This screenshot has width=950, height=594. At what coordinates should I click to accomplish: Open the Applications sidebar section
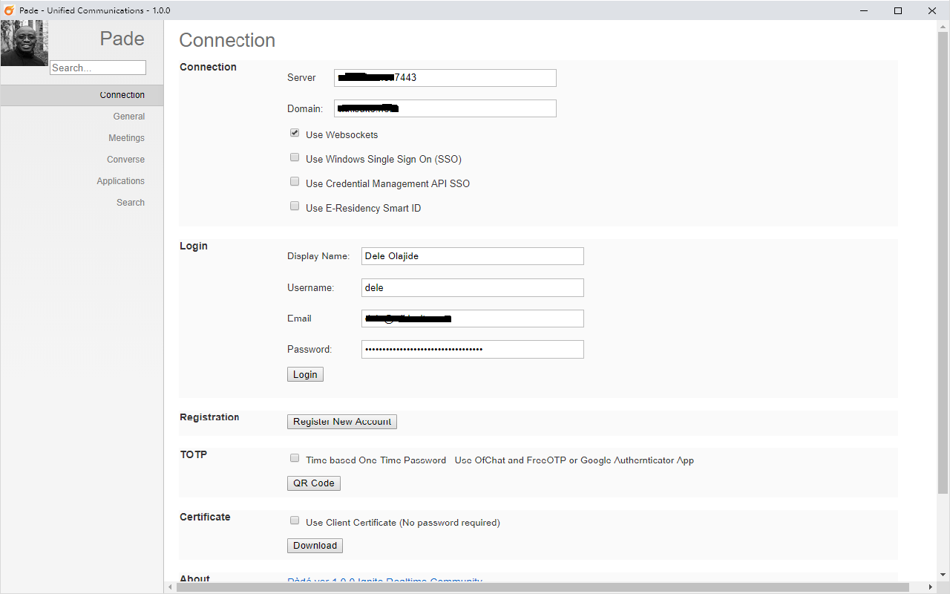pos(120,180)
